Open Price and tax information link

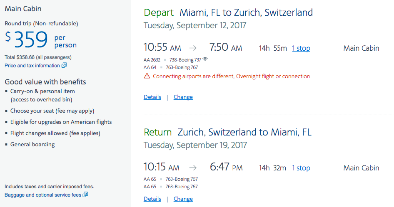point(32,66)
